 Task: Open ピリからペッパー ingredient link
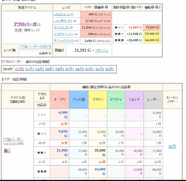(x=64, y=34)
